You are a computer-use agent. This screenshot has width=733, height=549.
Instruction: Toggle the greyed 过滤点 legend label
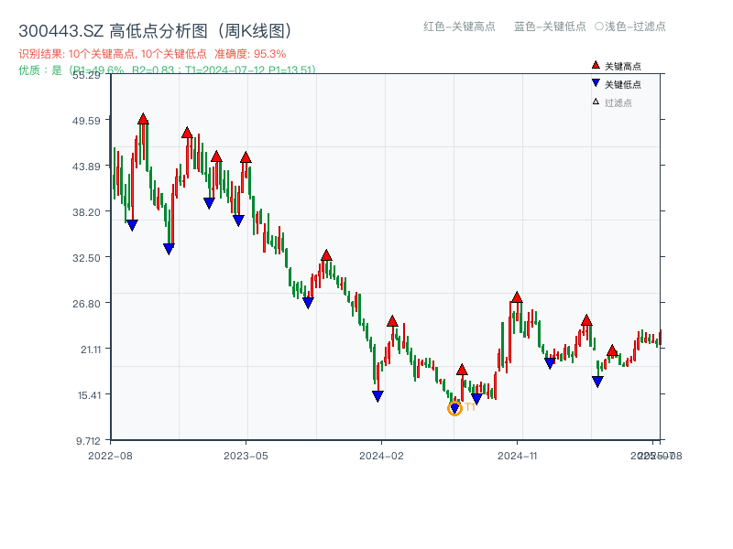click(618, 102)
